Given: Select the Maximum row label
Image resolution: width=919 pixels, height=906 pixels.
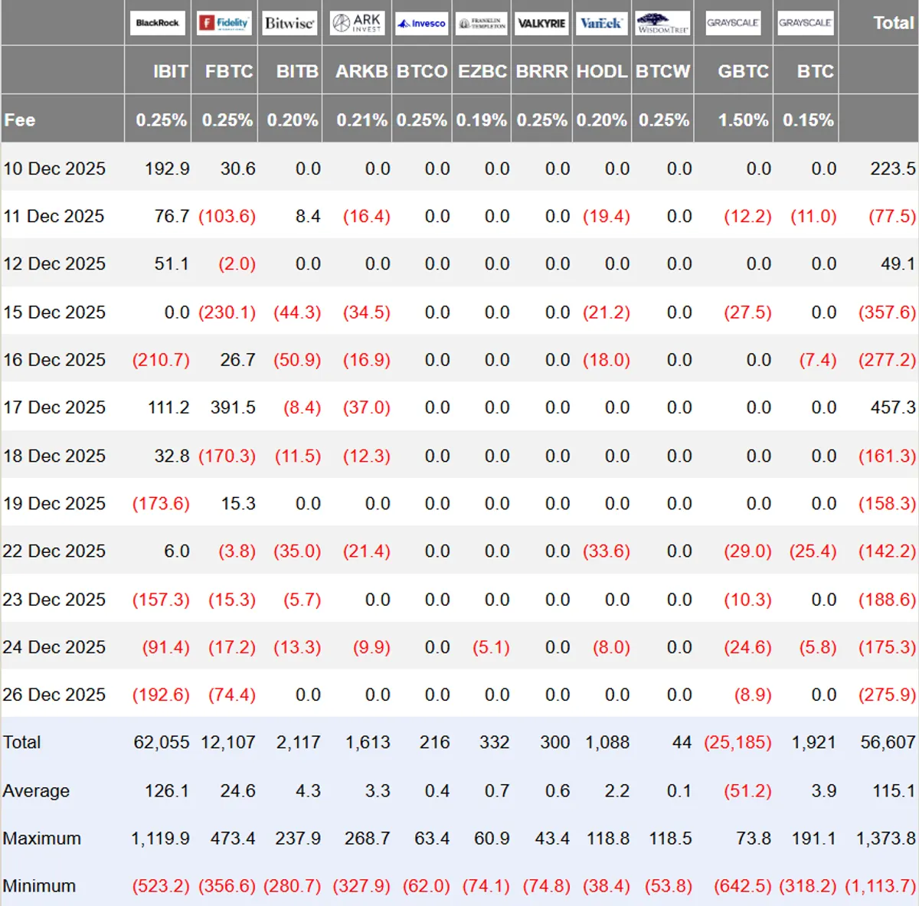Looking at the screenshot, I should pos(41,839).
